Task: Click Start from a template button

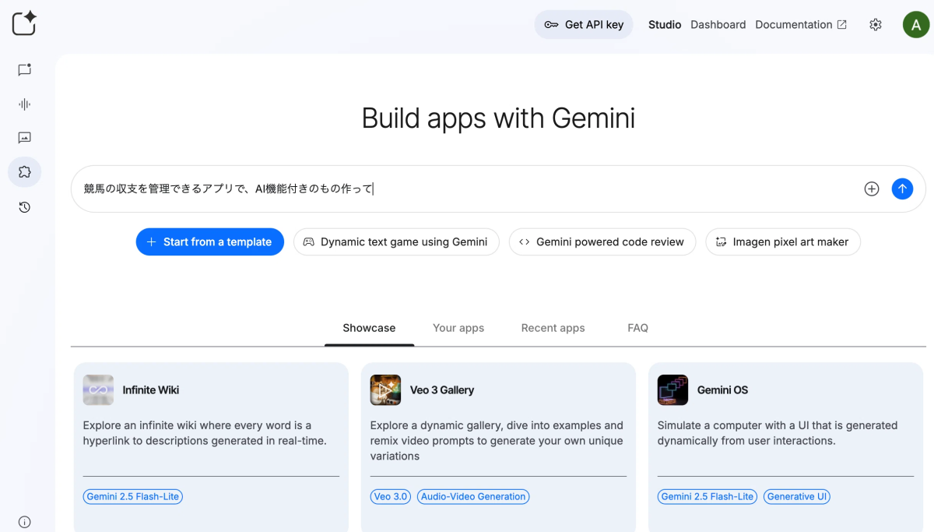Action: tap(209, 242)
